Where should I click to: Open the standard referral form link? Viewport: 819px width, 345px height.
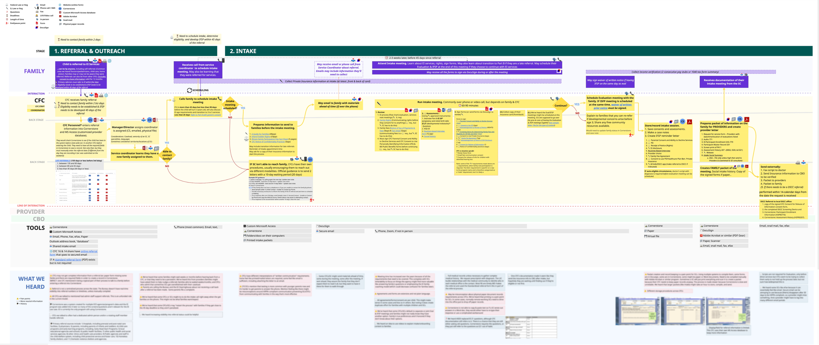click(x=68, y=260)
